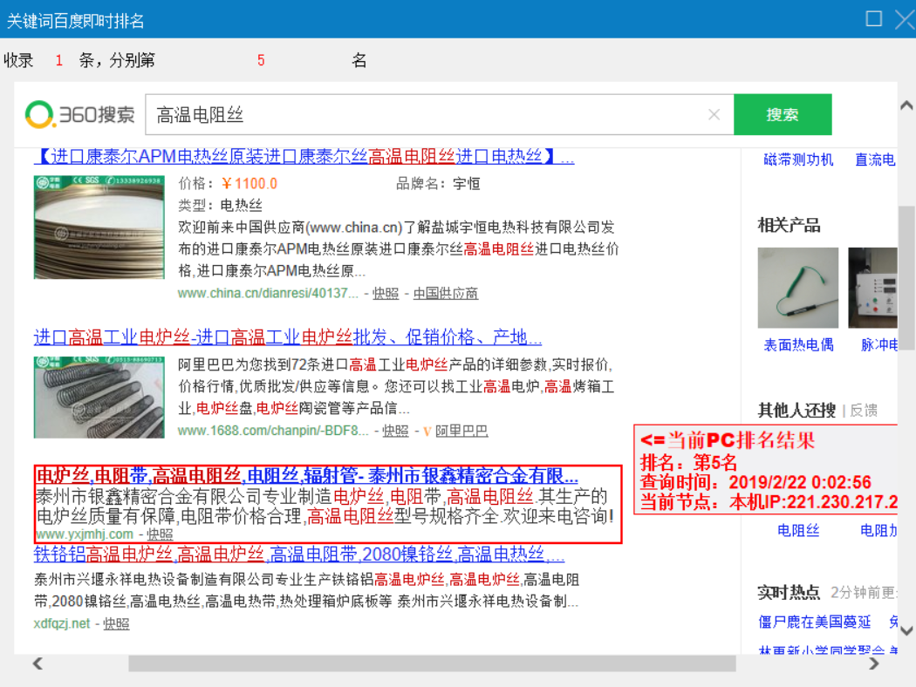Image resolution: width=916 pixels, height=687 pixels.
Task: Click the vertical scrollbar down arrow
Action: 906,630
